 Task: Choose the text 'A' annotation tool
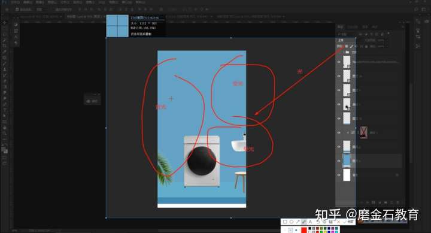click(310, 222)
